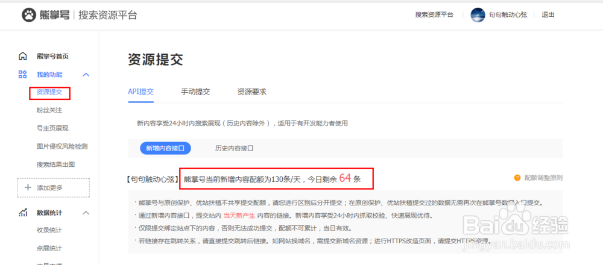Open 号主页展现 in the sidebar
The width and height of the screenshot is (603, 265).
pyautogui.click(x=52, y=128)
